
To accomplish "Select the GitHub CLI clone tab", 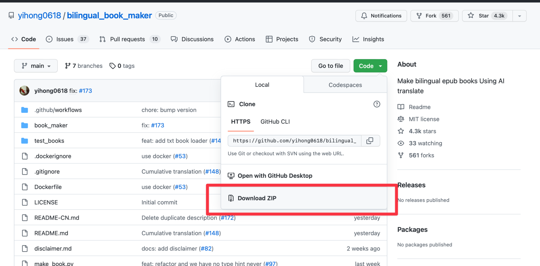I will click(x=275, y=122).
